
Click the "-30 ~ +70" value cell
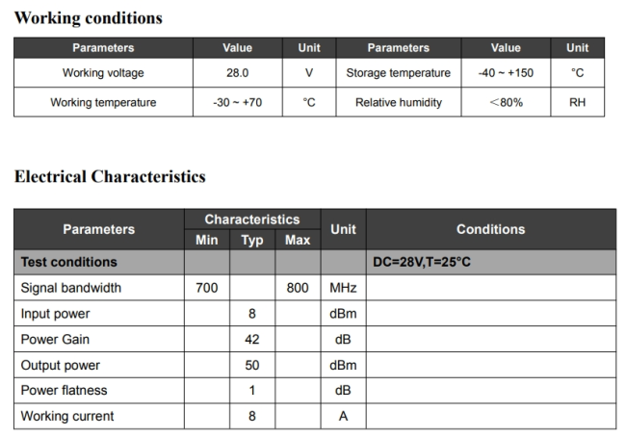point(237,102)
